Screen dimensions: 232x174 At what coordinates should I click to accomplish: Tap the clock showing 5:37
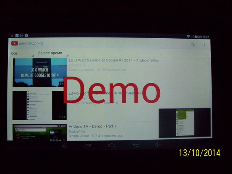click(206, 37)
